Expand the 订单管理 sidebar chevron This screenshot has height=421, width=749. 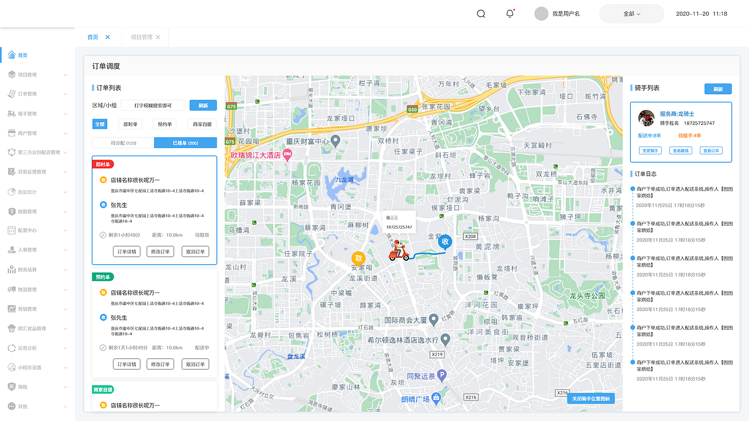66,94
